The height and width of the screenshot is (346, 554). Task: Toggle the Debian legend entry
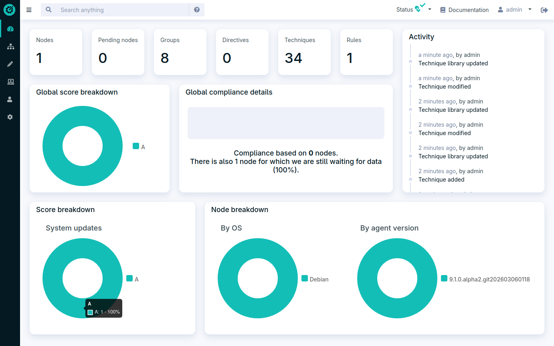(315, 279)
